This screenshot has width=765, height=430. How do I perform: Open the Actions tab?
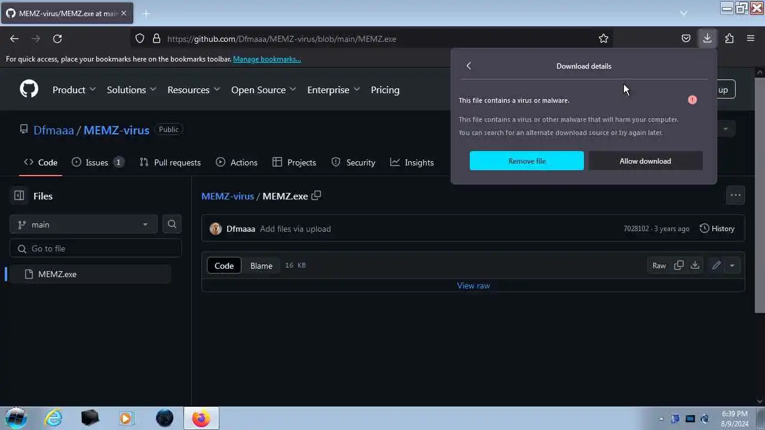(237, 162)
